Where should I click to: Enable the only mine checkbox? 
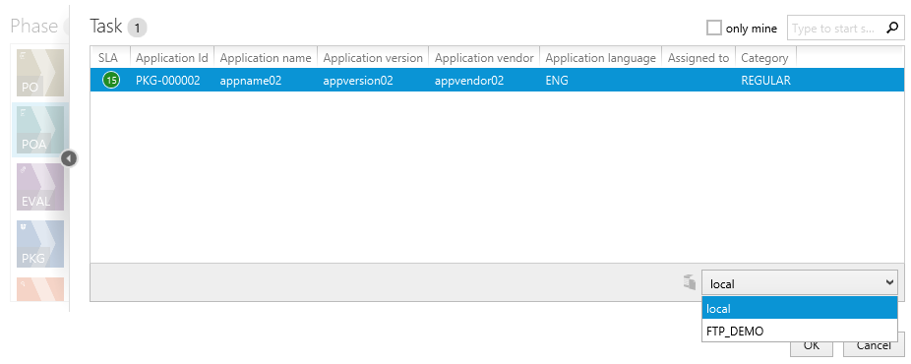(714, 28)
